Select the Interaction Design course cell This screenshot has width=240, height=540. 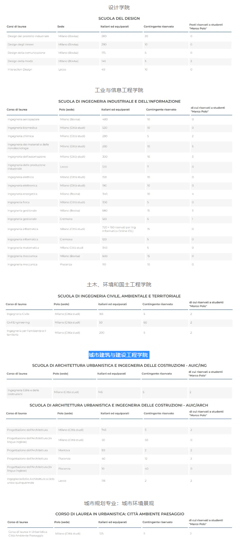pyautogui.click(x=20, y=69)
